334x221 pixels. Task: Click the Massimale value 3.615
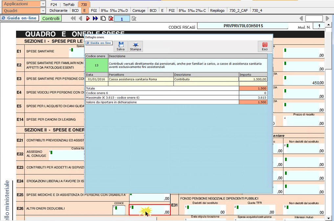pyautogui.click(x=253, y=97)
